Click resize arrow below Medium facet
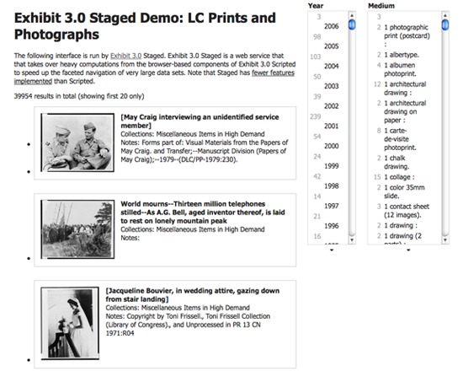The width and height of the screenshot is (463, 371). (x=408, y=250)
